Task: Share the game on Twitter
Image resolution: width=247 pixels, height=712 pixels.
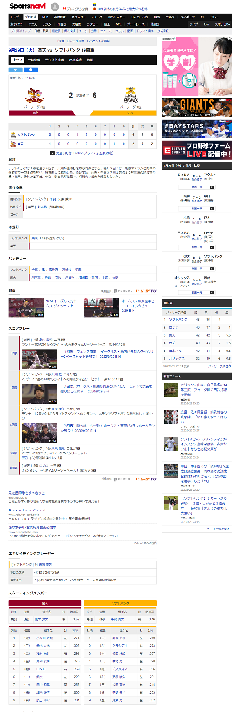Action: (15, 70)
